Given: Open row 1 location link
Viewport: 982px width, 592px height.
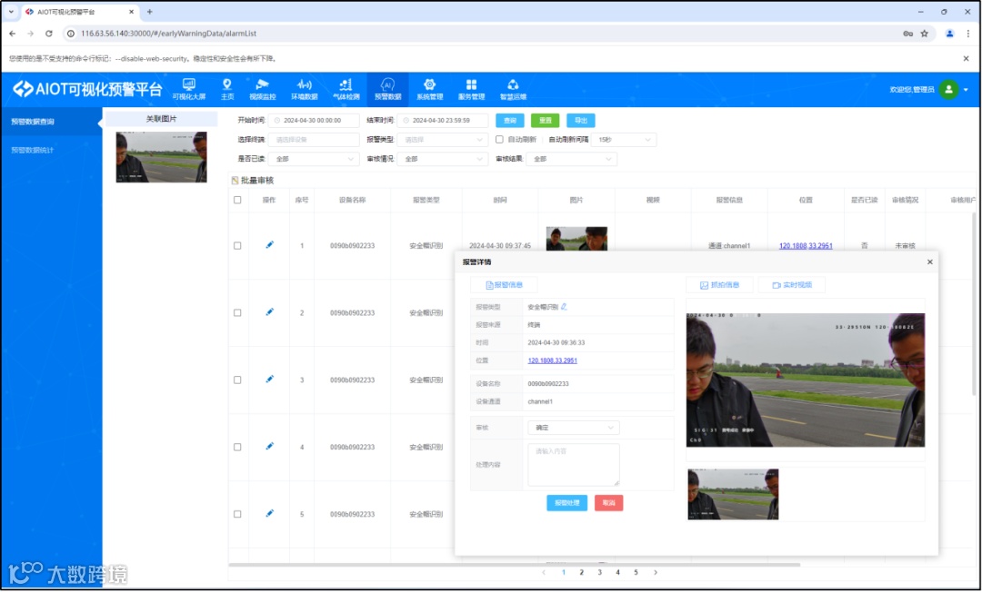Looking at the screenshot, I should point(806,246).
